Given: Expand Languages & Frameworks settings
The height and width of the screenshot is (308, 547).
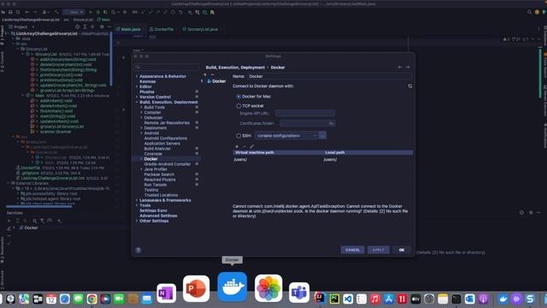Looking at the screenshot, I should (x=137, y=200).
